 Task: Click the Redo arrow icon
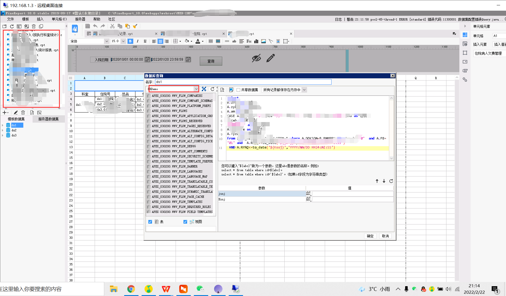[x=103, y=26]
